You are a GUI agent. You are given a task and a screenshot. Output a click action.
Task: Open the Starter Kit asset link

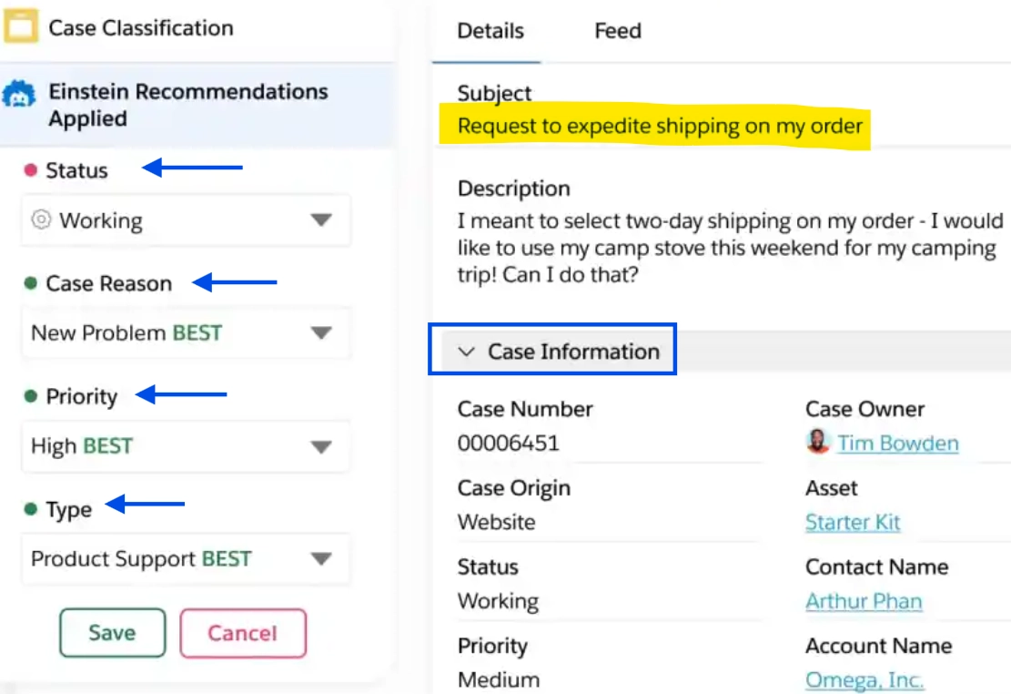coord(853,522)
